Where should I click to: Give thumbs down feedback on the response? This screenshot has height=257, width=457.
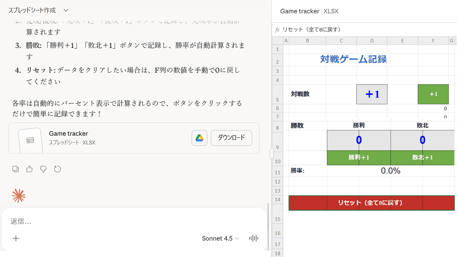point(43,169)
